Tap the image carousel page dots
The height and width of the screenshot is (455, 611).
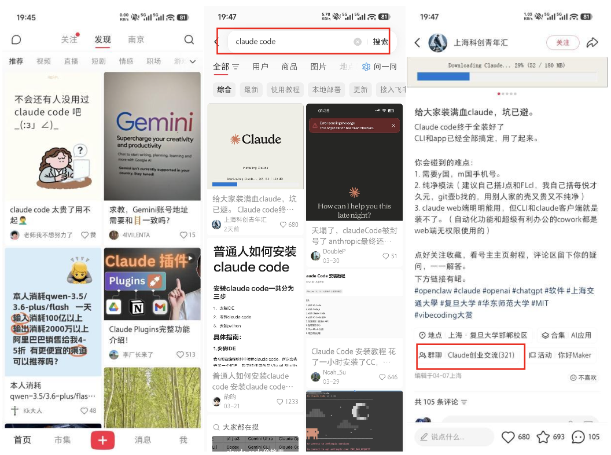(507, 94)
